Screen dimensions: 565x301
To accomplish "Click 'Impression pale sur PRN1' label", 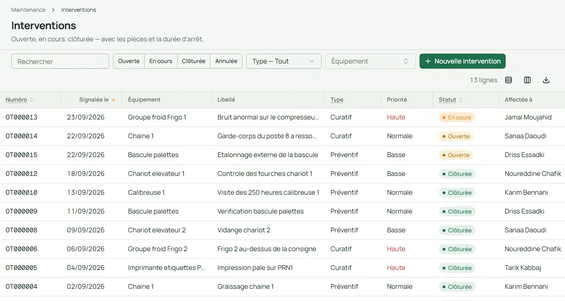I will pos(255,268).
